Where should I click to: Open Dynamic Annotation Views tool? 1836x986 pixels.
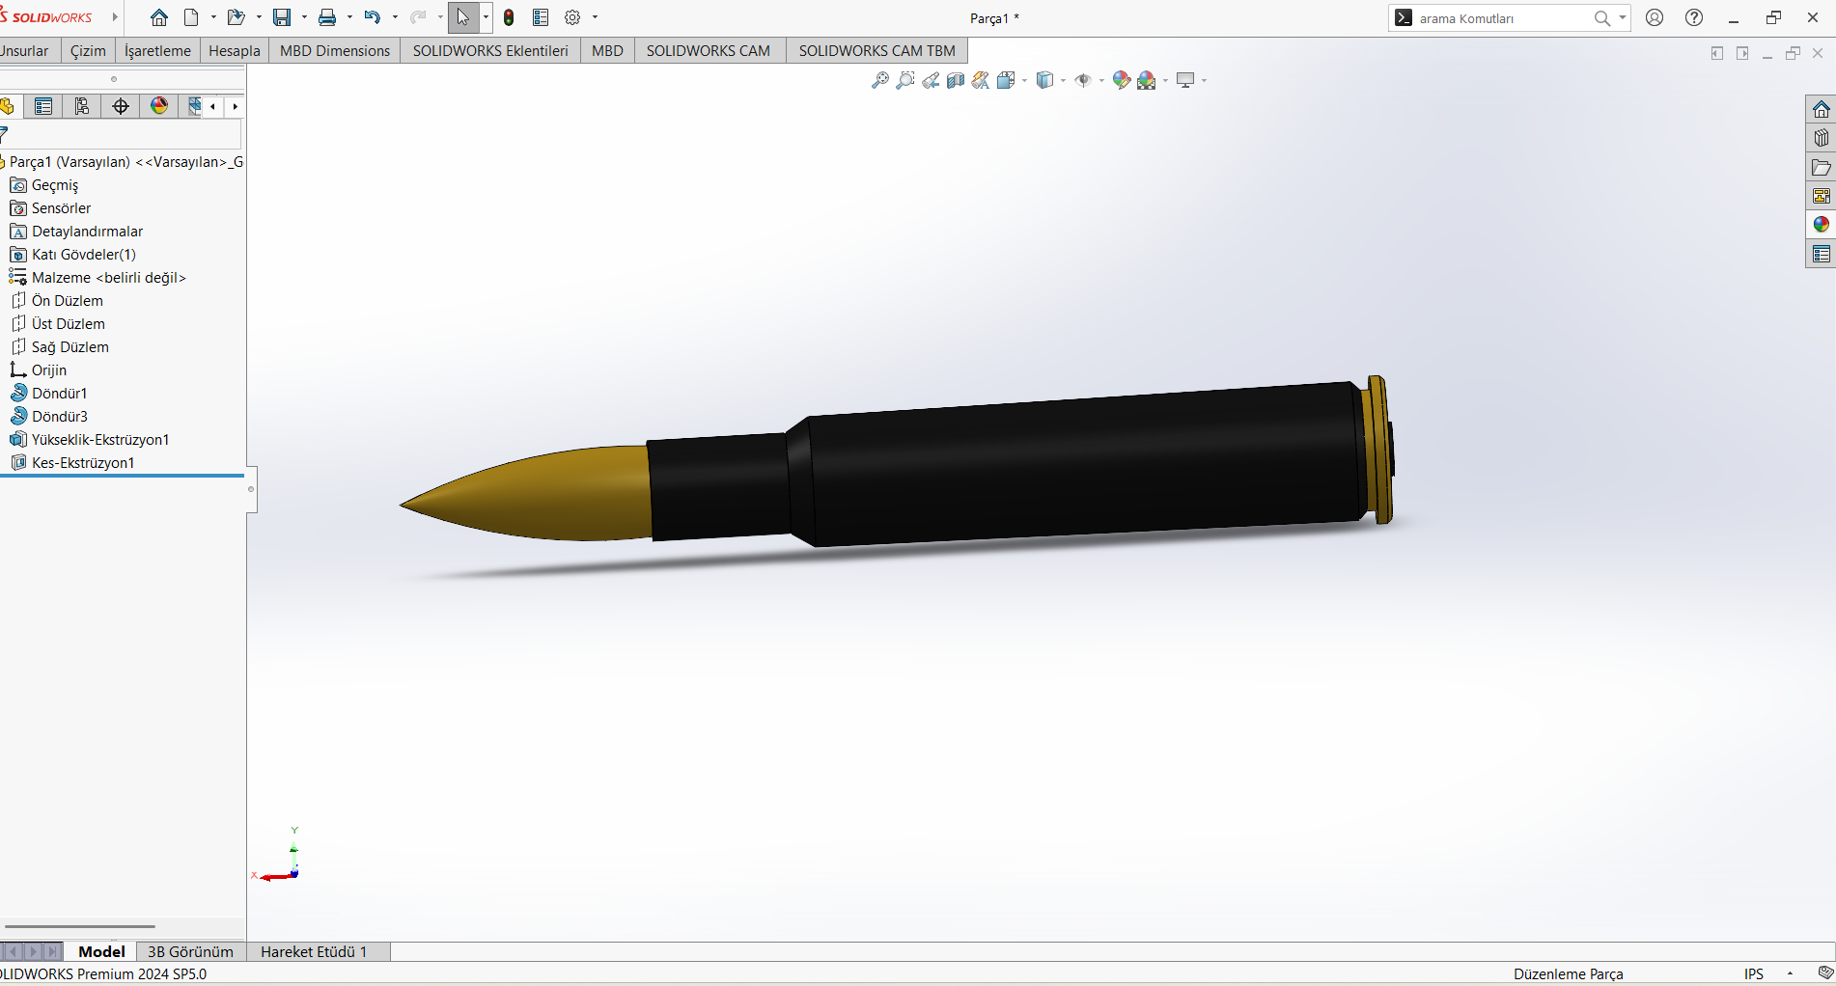click(981, 80)
